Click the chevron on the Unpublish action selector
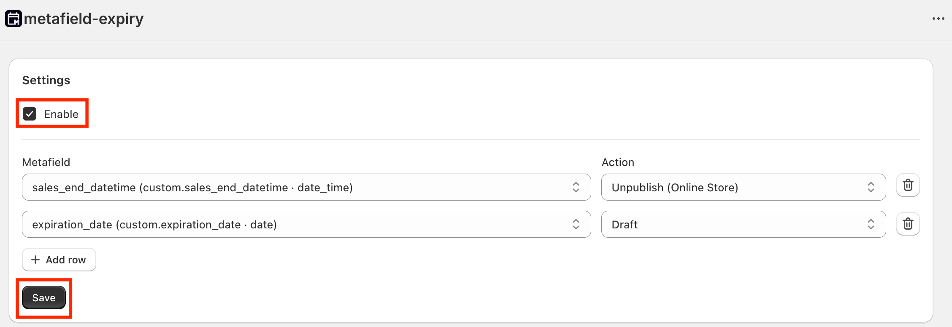Screen dimensions: 952x327 pyautogui.click(x=871, y=187)
